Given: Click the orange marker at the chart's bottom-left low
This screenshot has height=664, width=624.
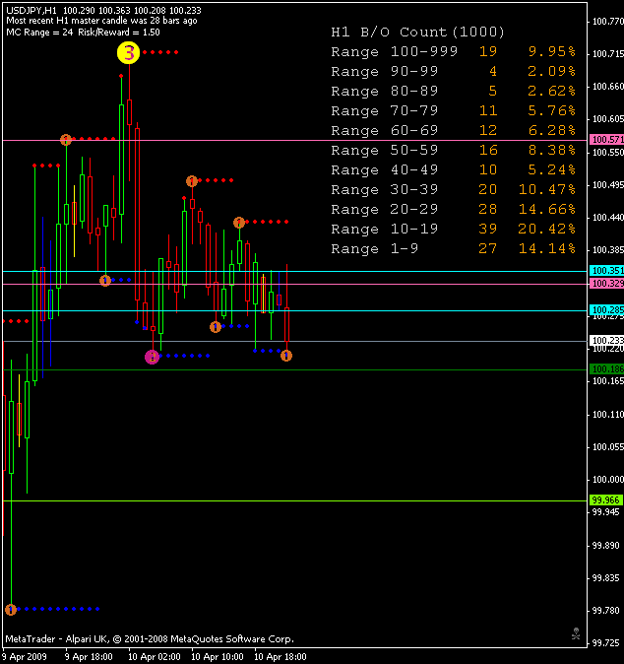Looking at the screenshot, I should (11, 610).
